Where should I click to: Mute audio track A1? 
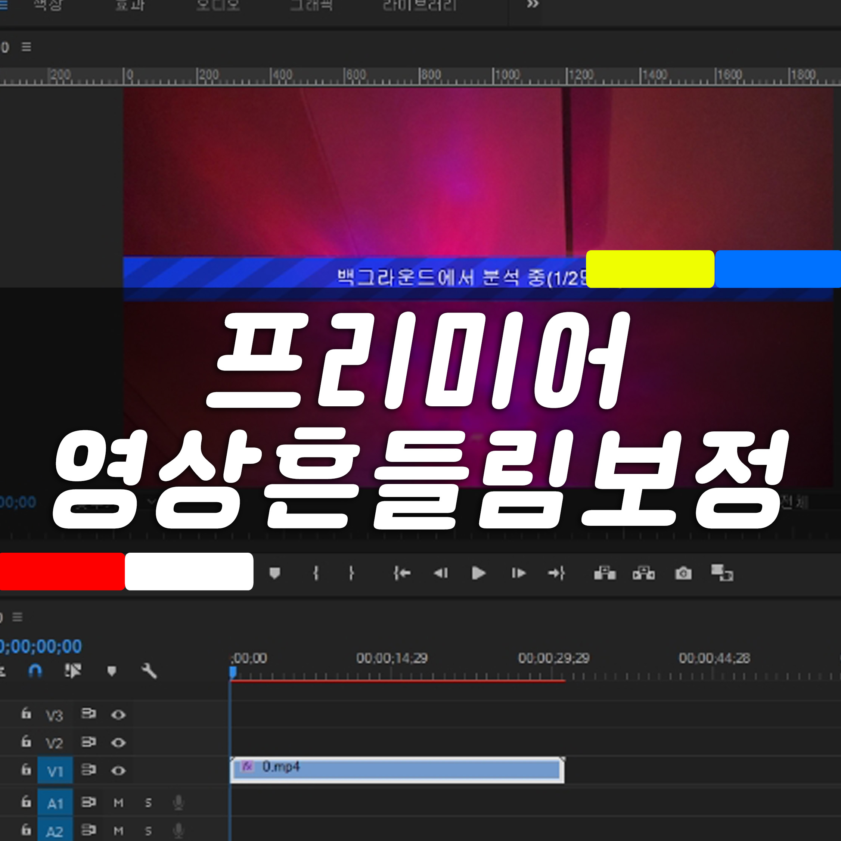coord(118,803)
